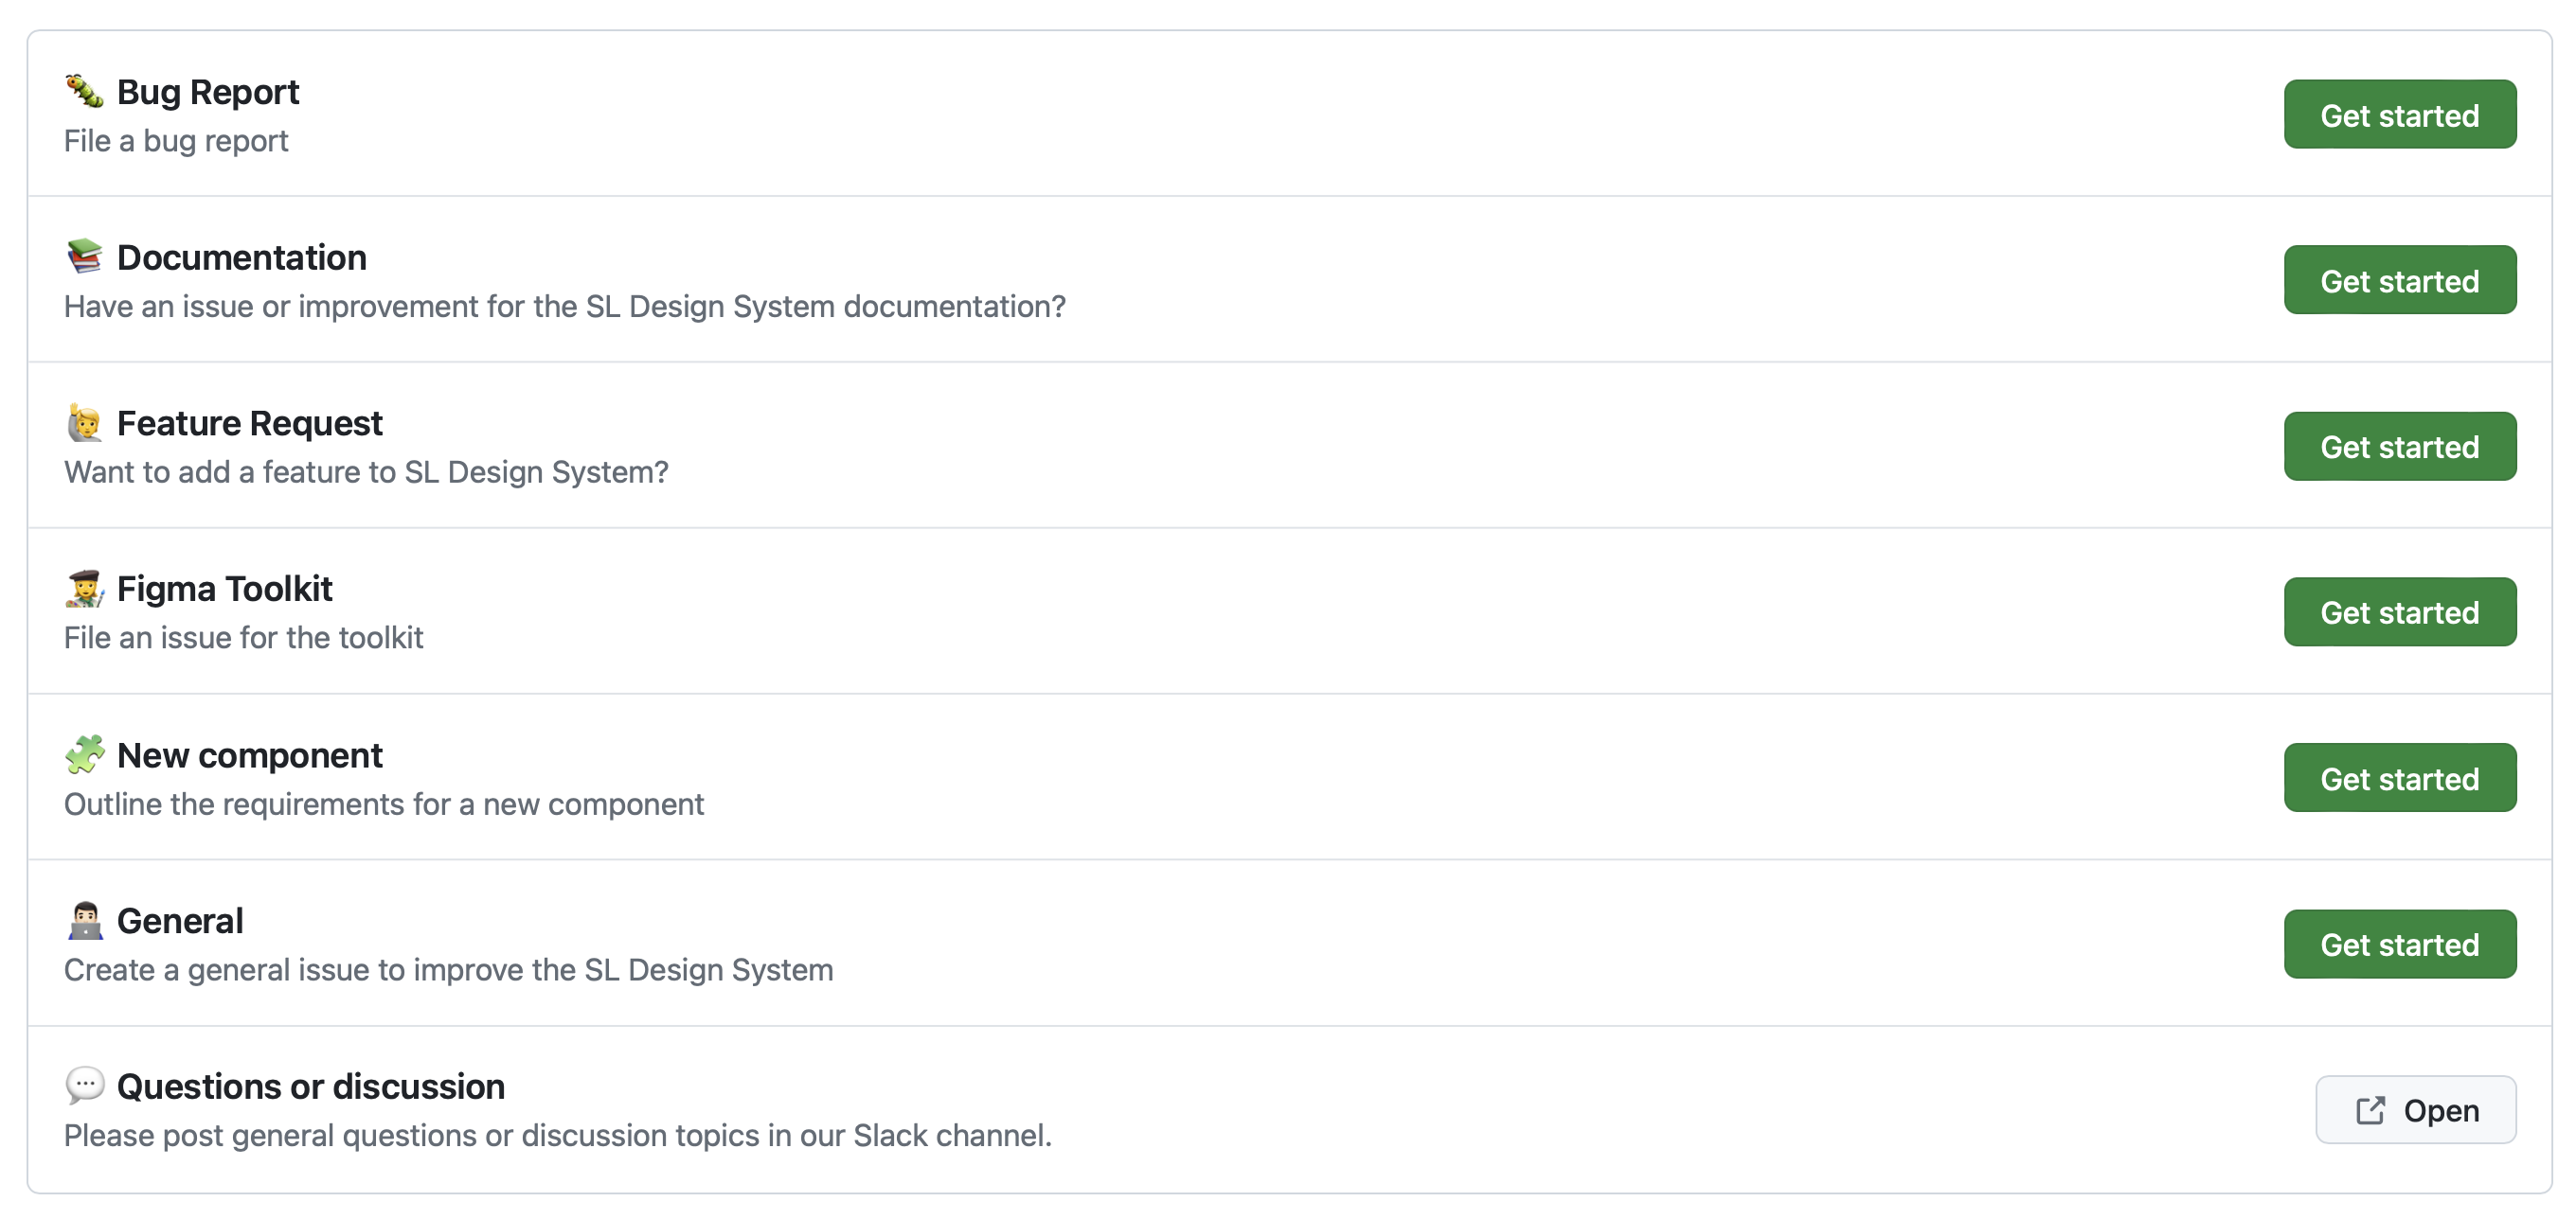2576x1219 pixels.
Task: Select the Bug Report template title
Action: click(208, 92)
